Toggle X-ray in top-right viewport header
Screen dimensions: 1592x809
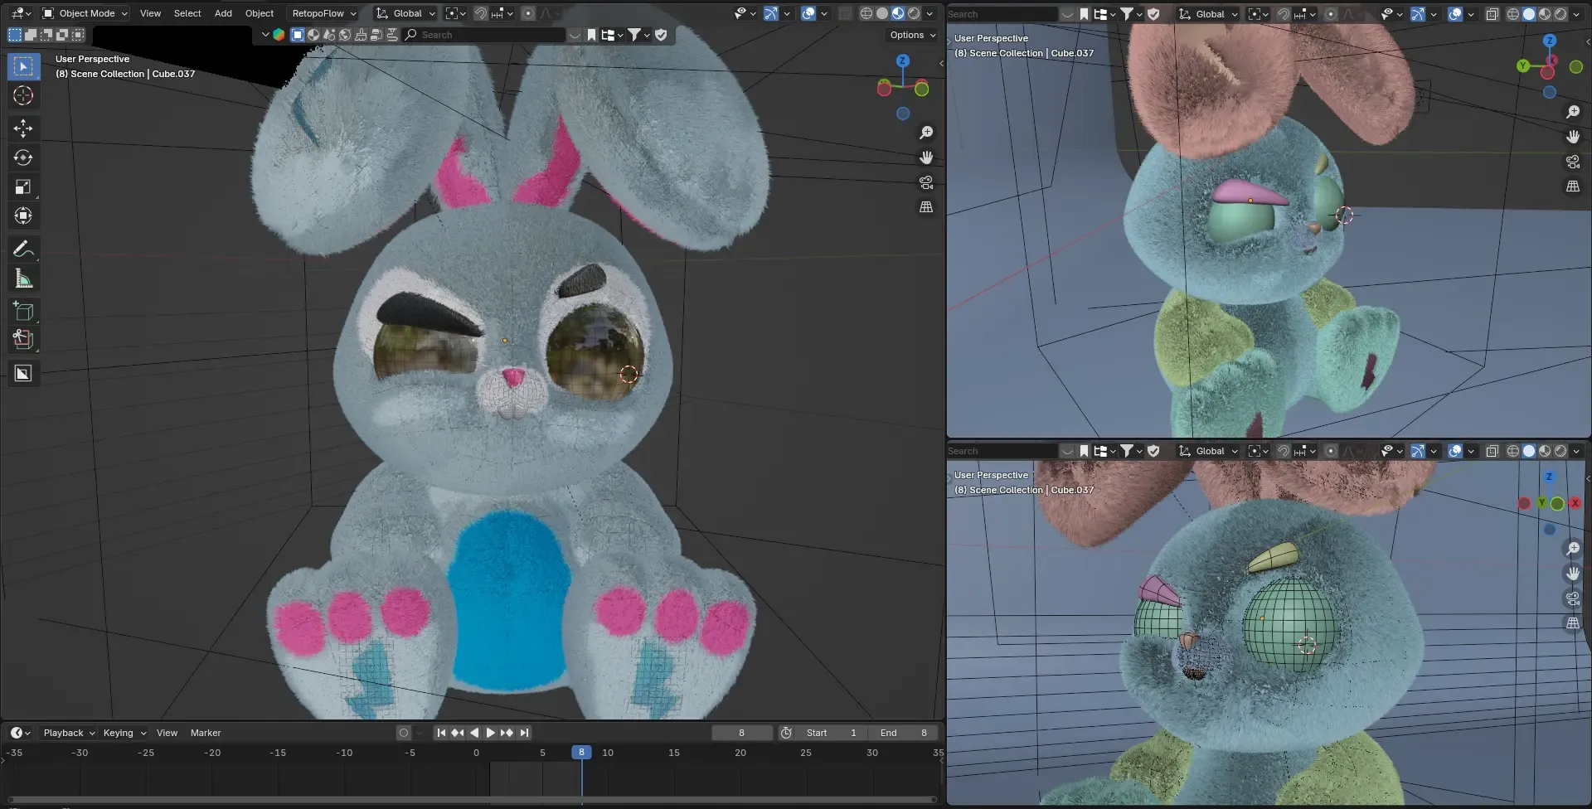(1492, 14)
